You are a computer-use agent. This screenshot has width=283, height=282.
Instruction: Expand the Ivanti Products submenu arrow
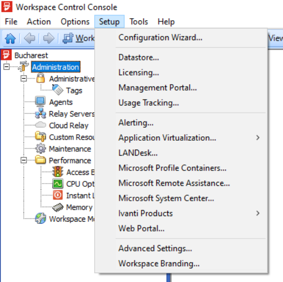tap(258, 213)
